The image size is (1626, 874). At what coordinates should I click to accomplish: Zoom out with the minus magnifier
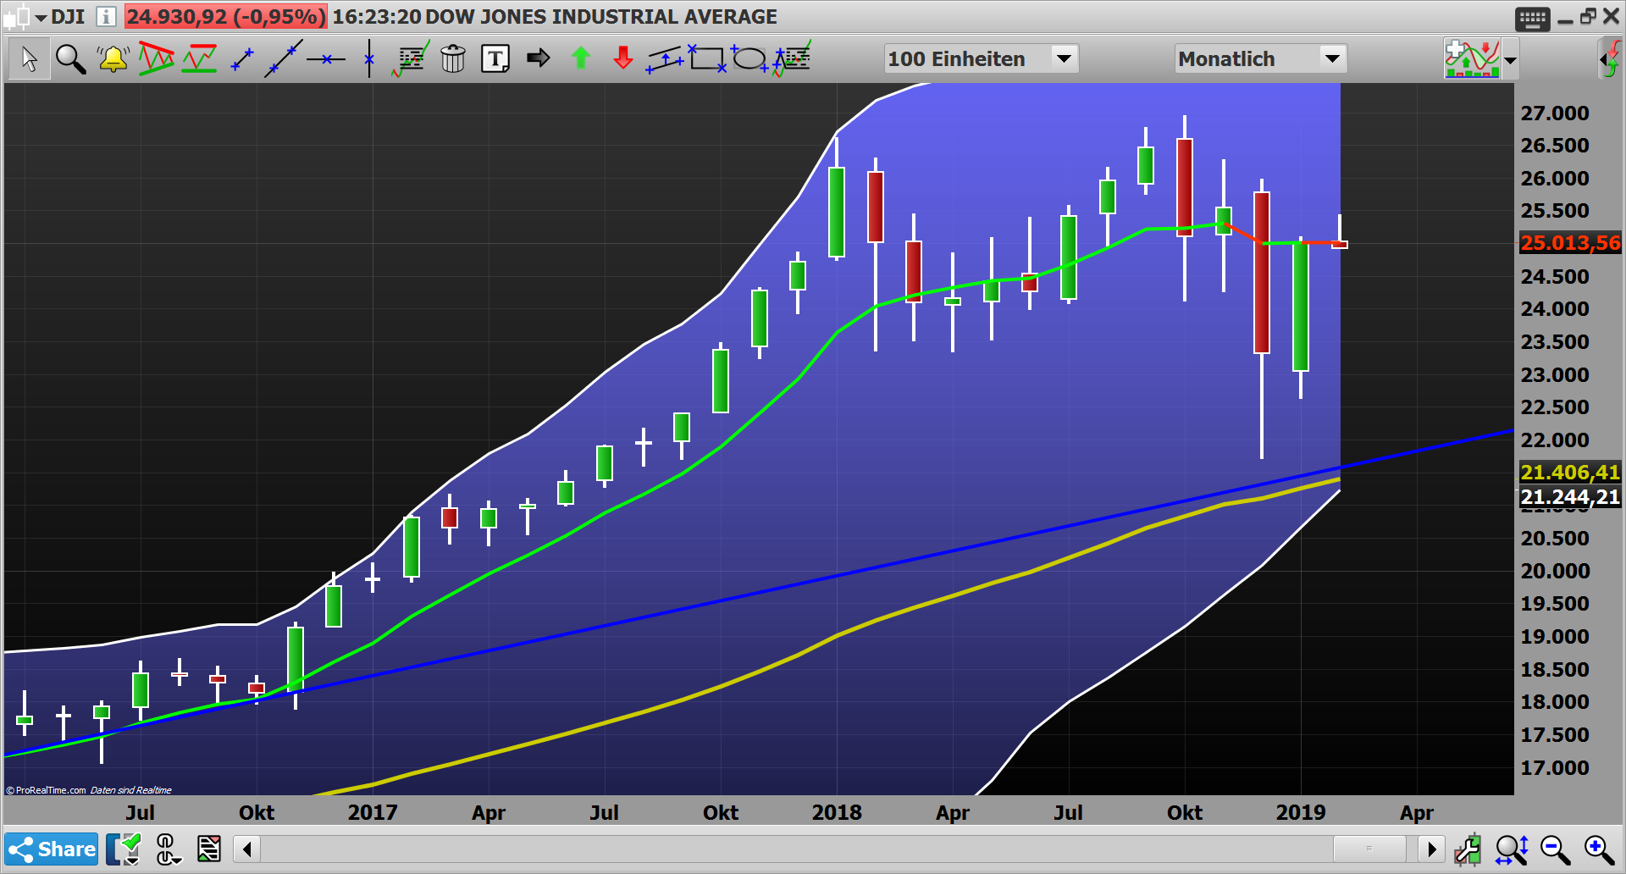[x=1555, y=849]
